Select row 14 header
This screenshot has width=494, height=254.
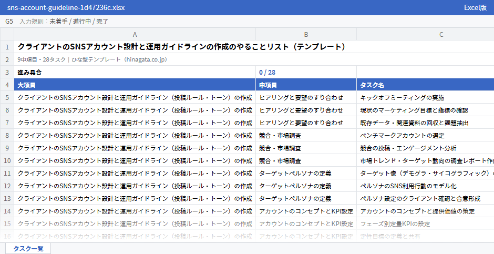[7, 211]
